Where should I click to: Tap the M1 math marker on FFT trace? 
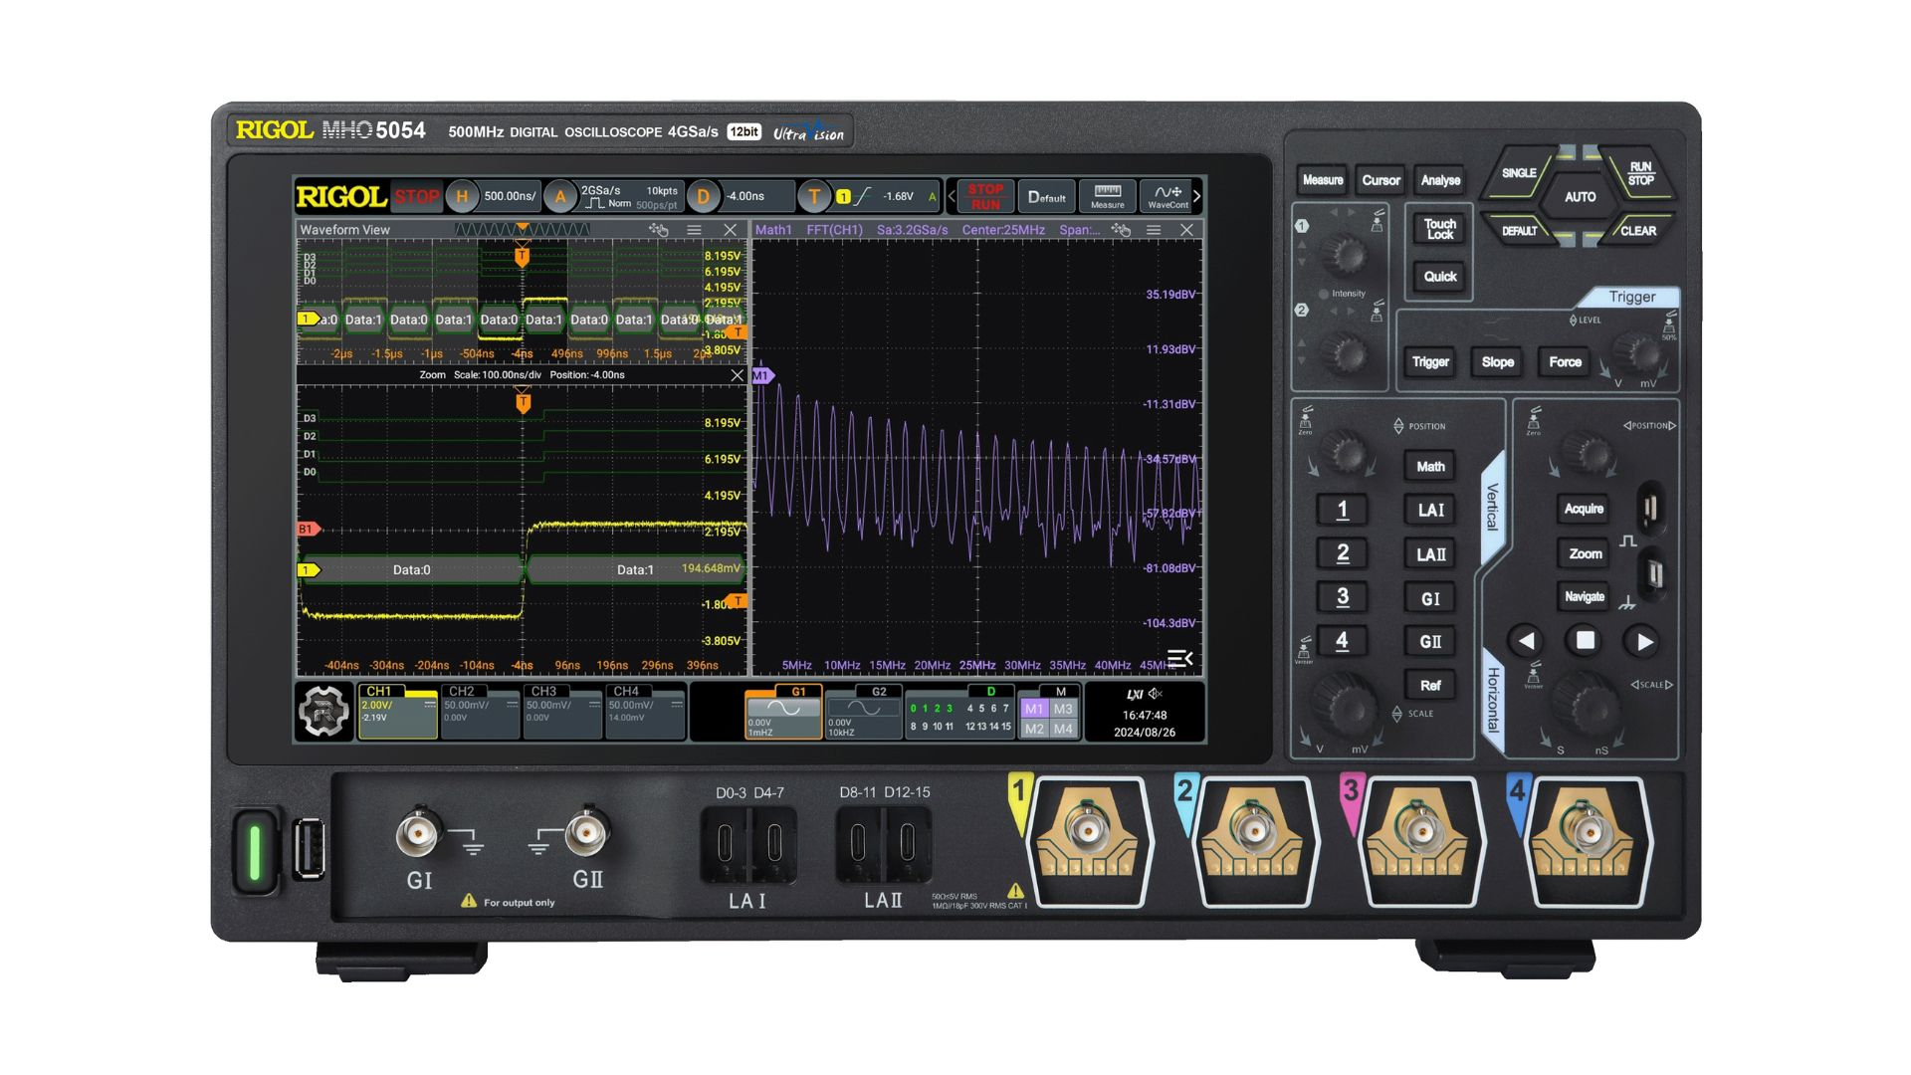pyautogui.click(x=762, y=376)
